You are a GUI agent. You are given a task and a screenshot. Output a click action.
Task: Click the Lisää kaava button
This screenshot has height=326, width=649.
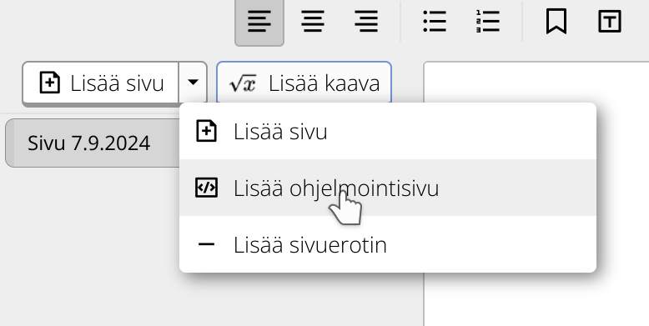[x=304, y=83]
